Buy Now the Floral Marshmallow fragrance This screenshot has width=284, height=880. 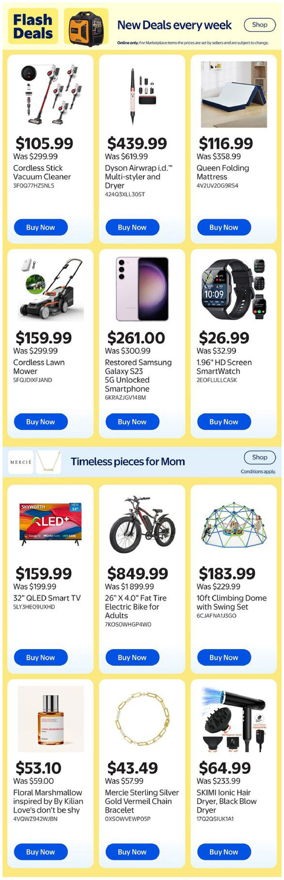41,852
